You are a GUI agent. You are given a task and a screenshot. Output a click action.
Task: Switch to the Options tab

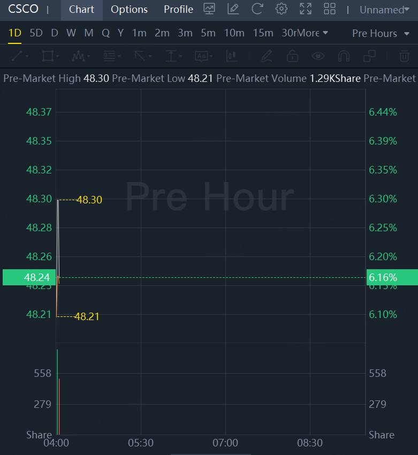click(129, 10)
